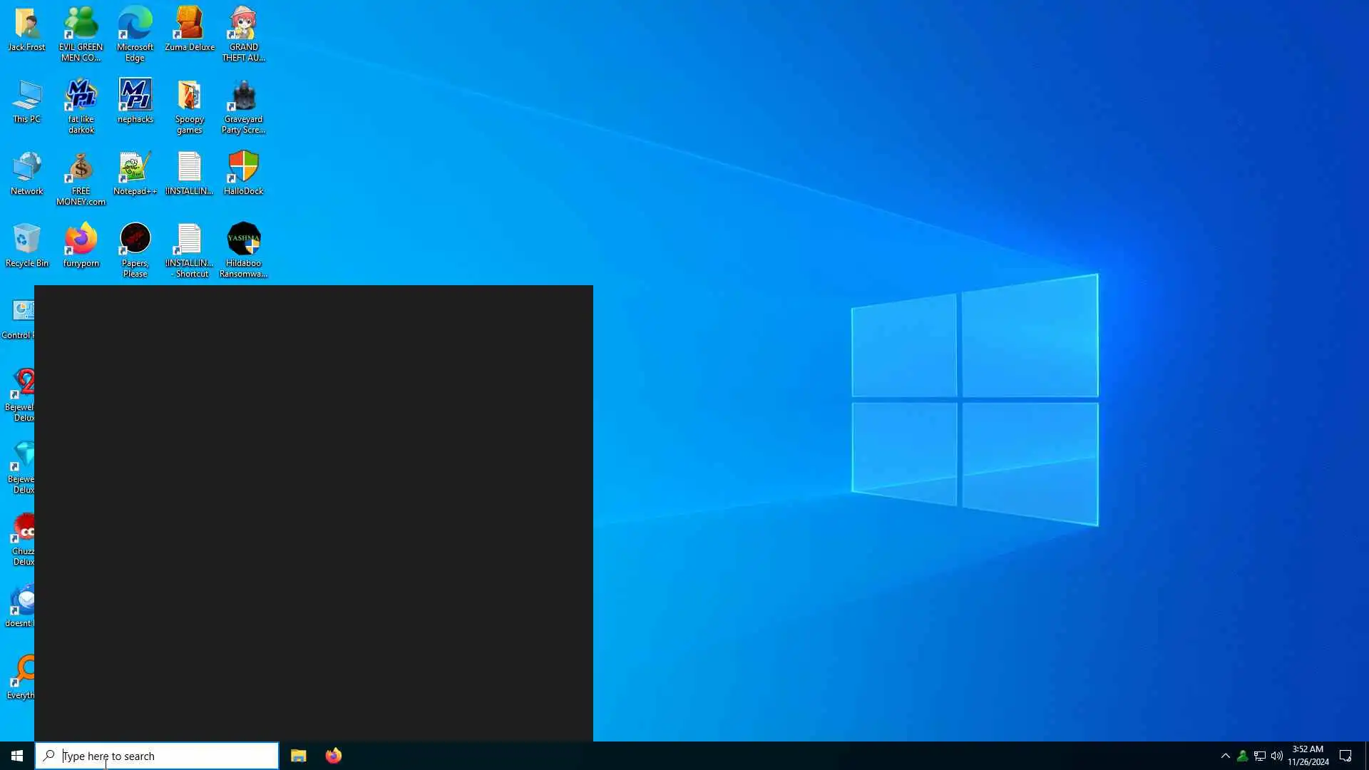Click the Notepad++ desktop shortcut

pos(135,168)
